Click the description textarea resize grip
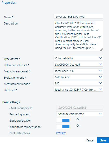Image resolution: width=109 pixels, height=143 pixels. click(x=101, y=49)
